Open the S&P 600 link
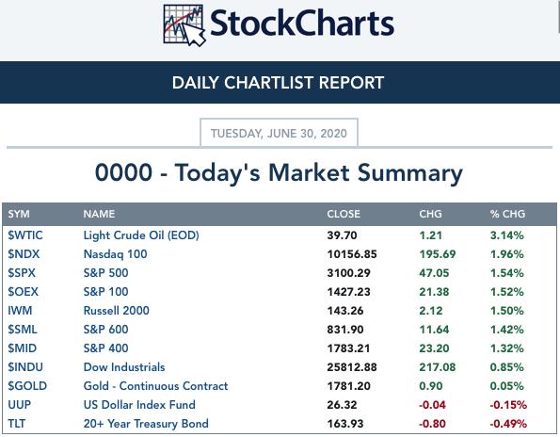Image resolution: width=560 pixels, height=437 pixels. point(105,330)
